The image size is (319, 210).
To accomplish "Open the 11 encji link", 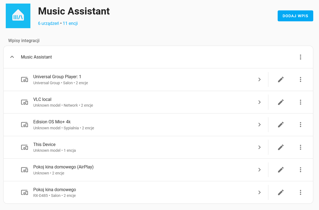I will pos(70,24).
